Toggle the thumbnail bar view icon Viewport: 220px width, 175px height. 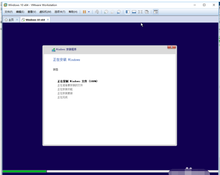[x=134, y=12]
